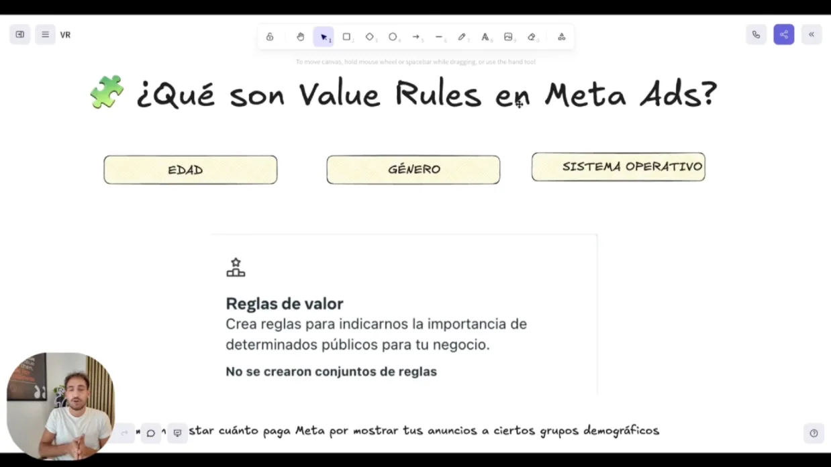Screen dimensions: 831x467
Task: Click the 'No se crearon conjuntos de reglas' text
Action: click(331, 372)
